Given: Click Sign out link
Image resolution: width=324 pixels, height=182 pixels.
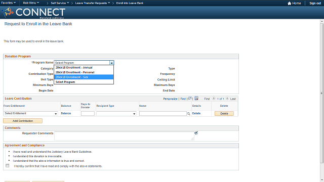Looking at the screenshot, I should (x=315, y=4).
